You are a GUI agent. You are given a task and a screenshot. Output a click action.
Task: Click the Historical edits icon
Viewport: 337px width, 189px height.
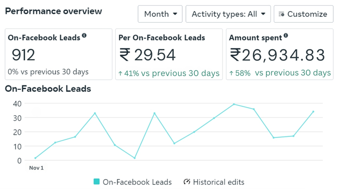point(187,182)
